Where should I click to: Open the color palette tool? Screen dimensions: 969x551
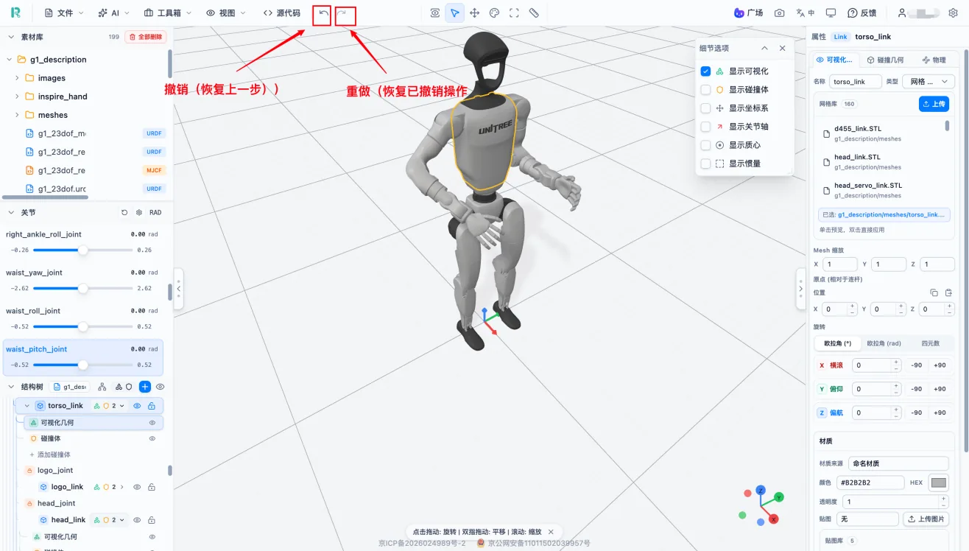click(x=495, y=13)
